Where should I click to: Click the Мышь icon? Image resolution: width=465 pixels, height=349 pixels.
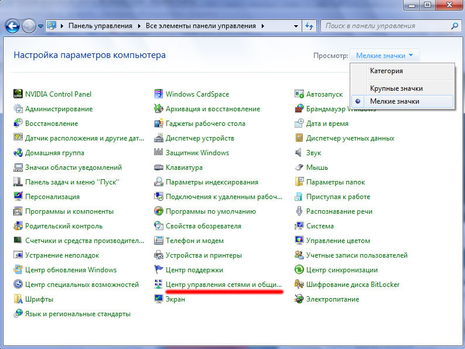(x=299, y=167)
